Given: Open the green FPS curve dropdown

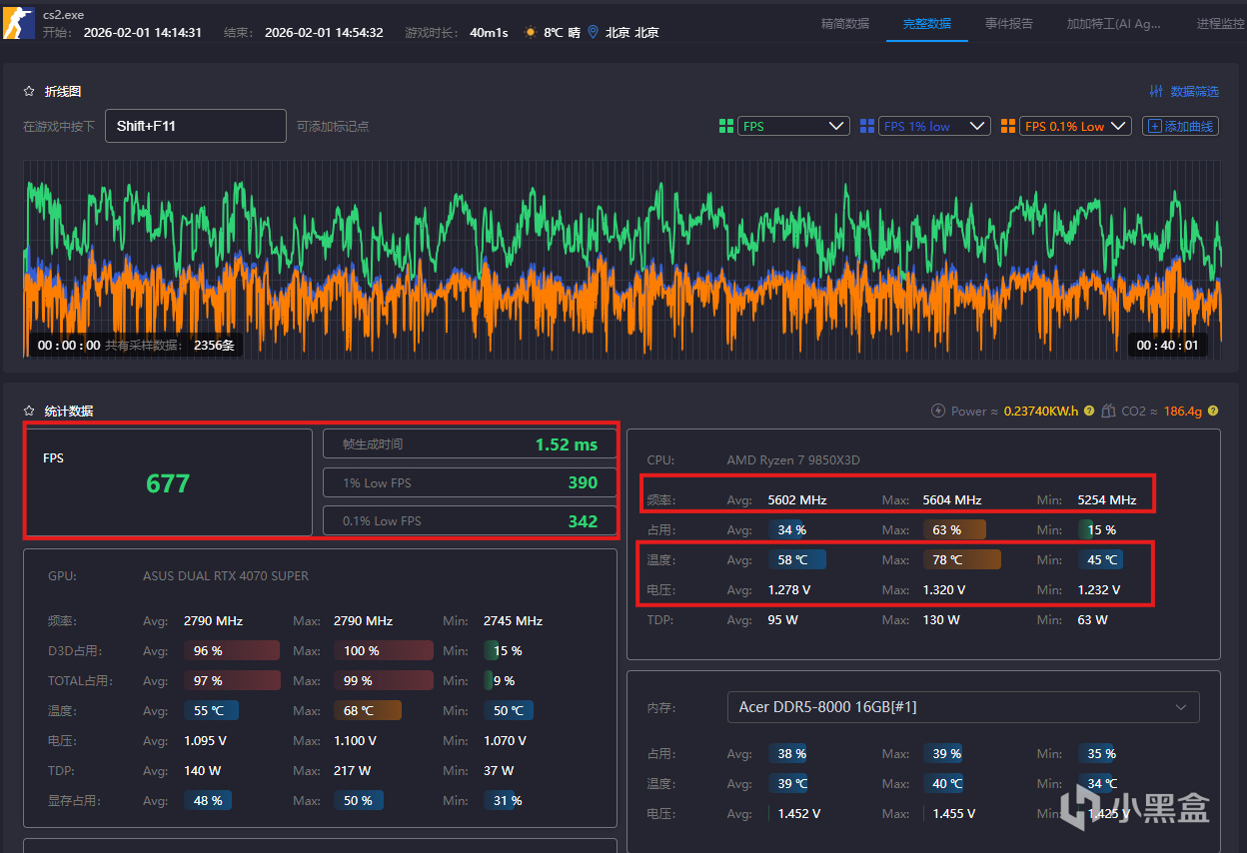Looking at the screenshot, I should tap(794, 126).
